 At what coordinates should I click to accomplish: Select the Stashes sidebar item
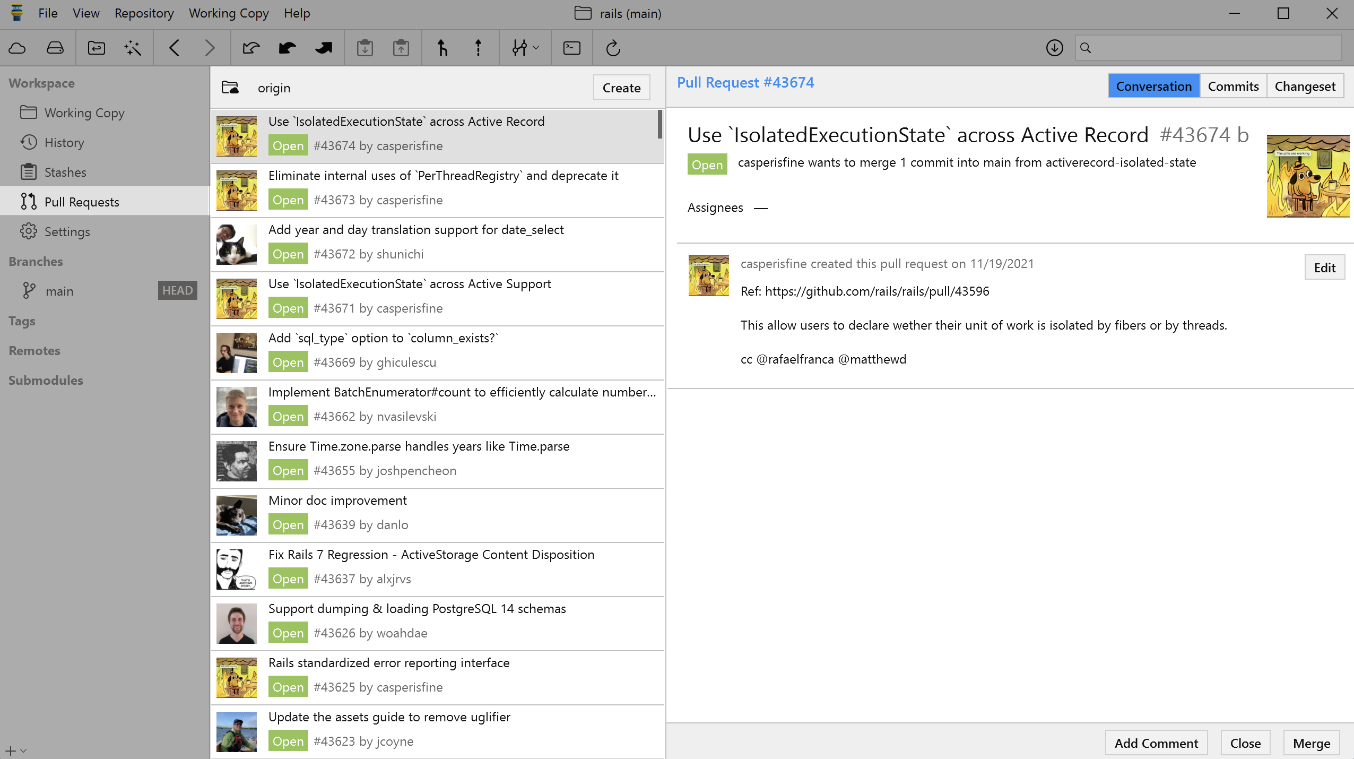click(65, 172)
